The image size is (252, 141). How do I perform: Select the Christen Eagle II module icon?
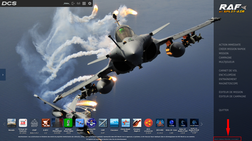tap(137, 123)
